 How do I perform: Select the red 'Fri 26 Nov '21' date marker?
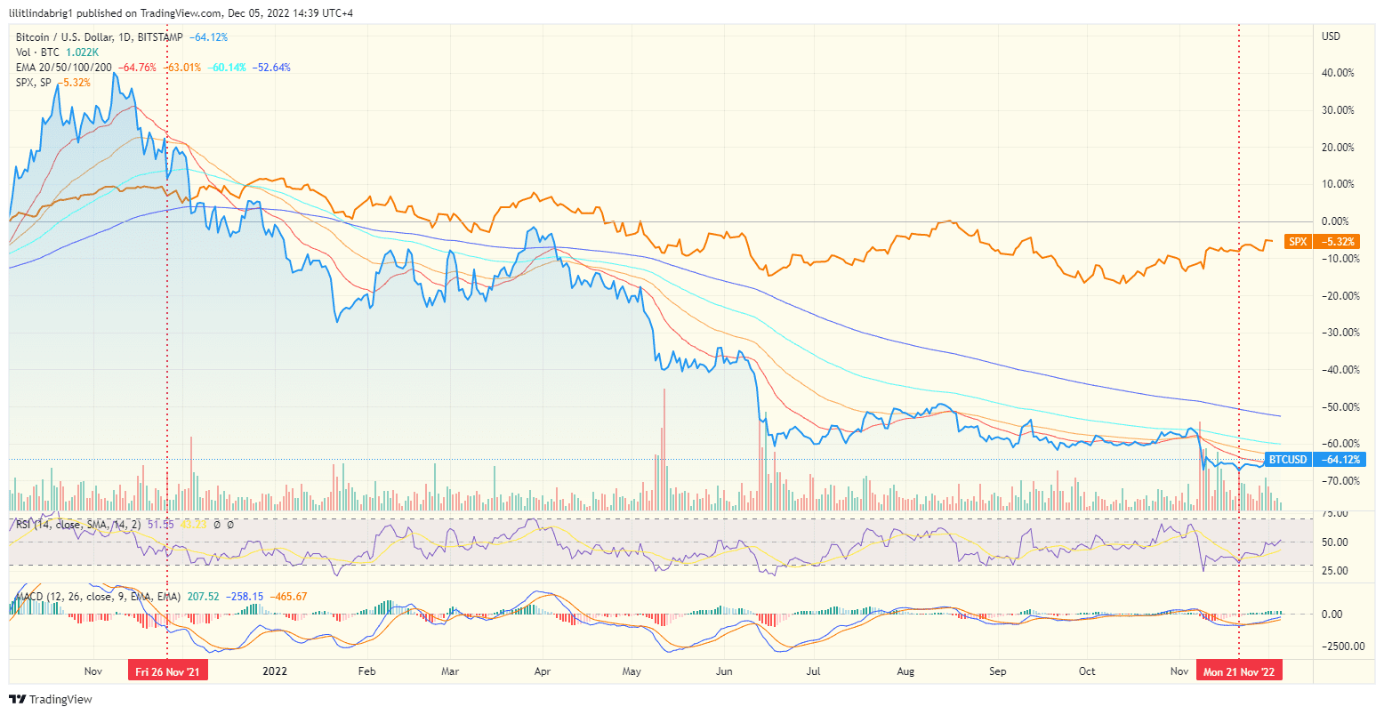point(168,671)
